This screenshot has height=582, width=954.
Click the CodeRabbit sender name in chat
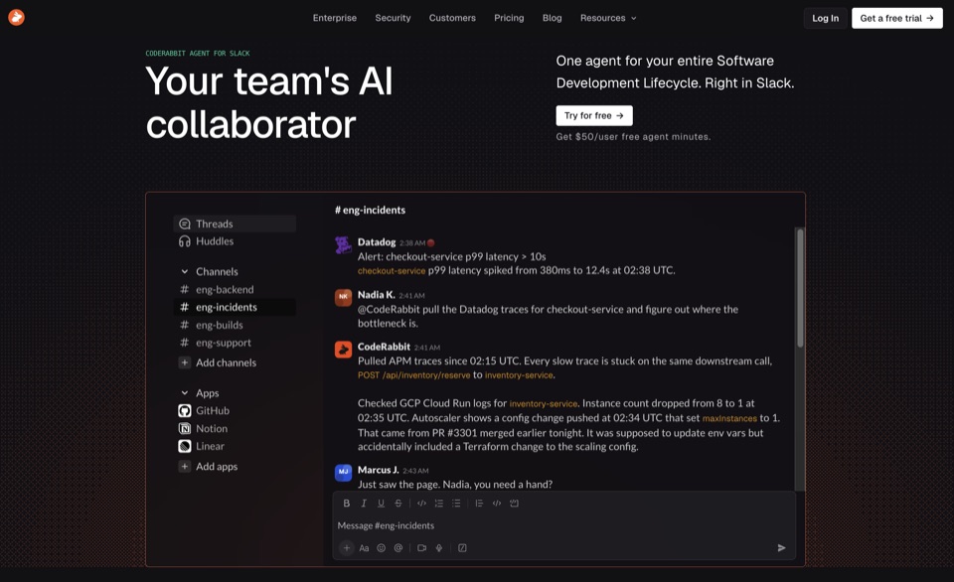click(384, 347)
